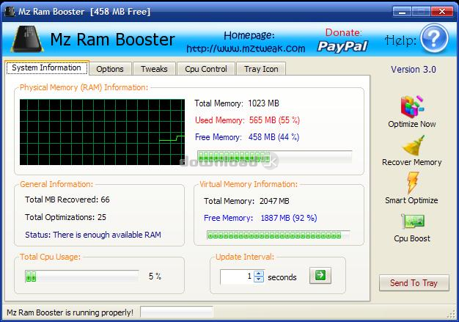Click the update interval seconds field

coord(237,277)
